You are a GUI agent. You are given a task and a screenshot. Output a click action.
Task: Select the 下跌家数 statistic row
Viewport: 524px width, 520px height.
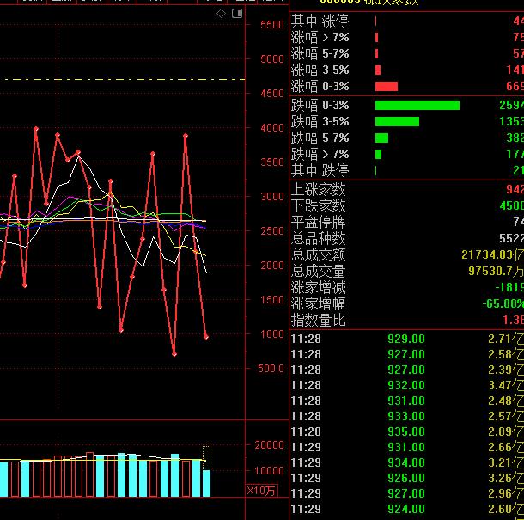coord(406,205)
